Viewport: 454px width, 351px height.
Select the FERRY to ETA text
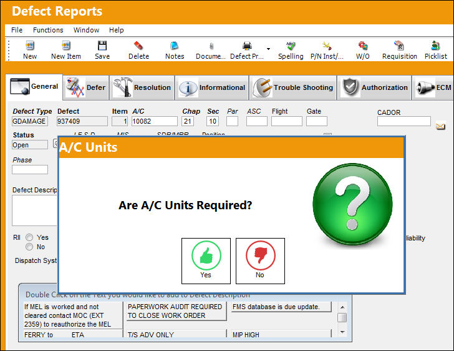(x=73, y=334)
